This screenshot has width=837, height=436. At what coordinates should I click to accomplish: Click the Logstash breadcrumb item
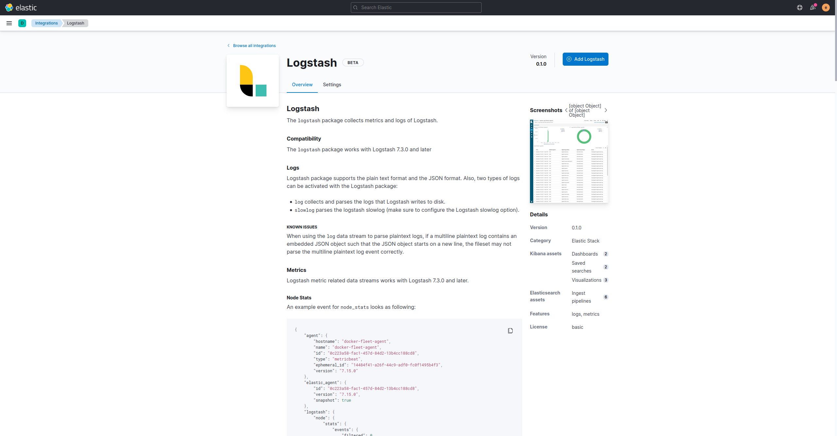(76, 23)
